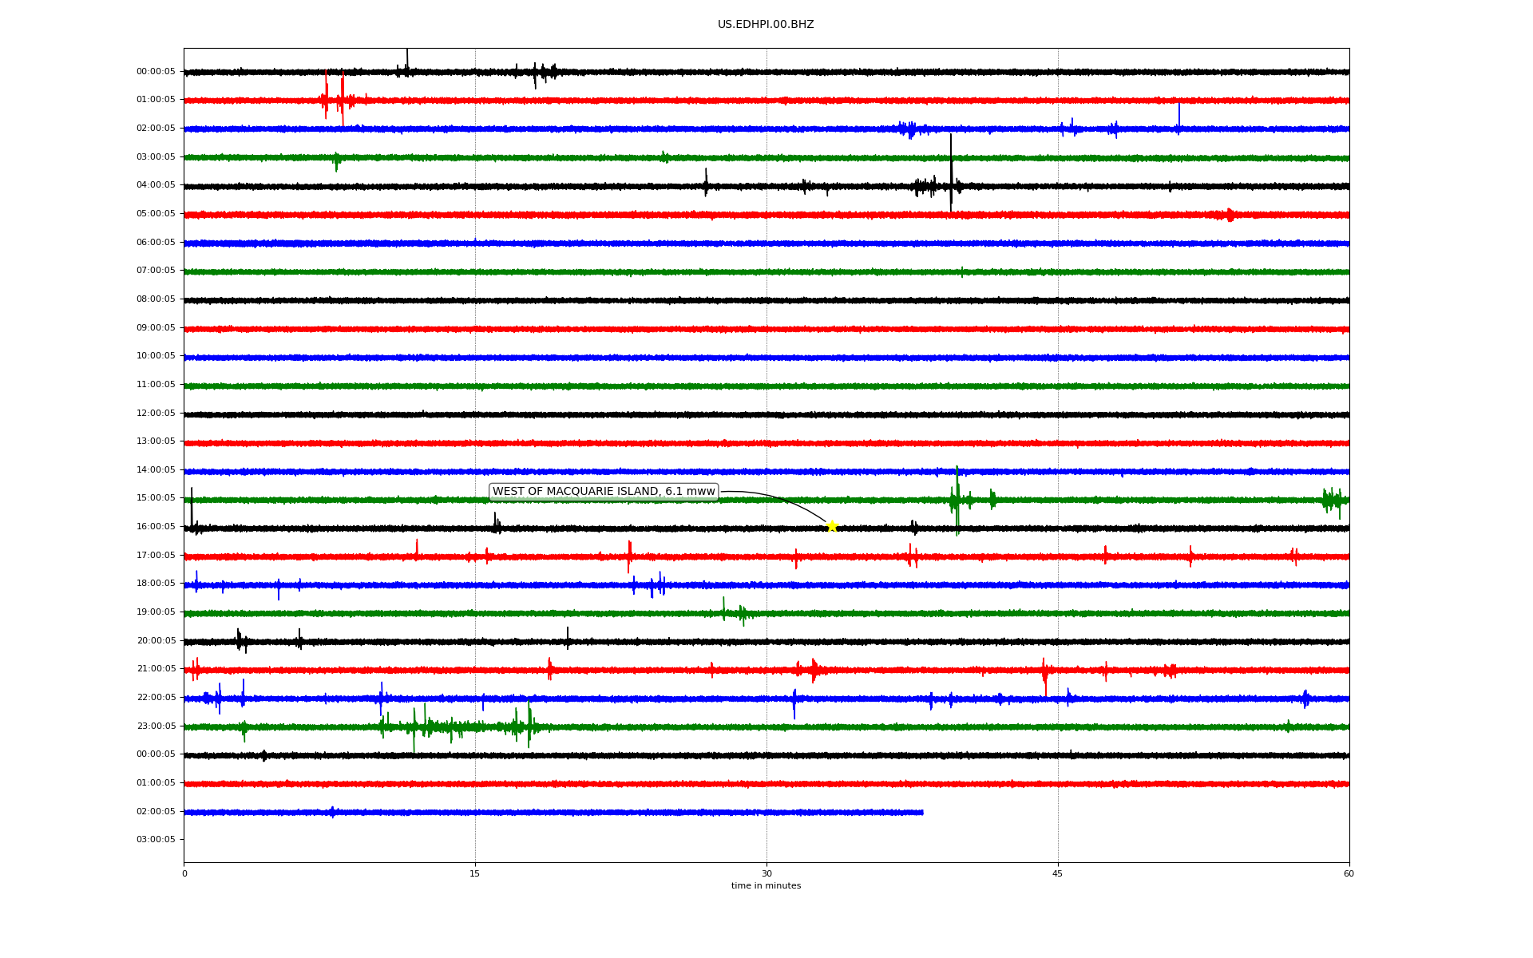Click the 01:00:05 label directly below 00:00:05 at top
The width and height of the screenshot is (1533, 958).
pos(156,100)
